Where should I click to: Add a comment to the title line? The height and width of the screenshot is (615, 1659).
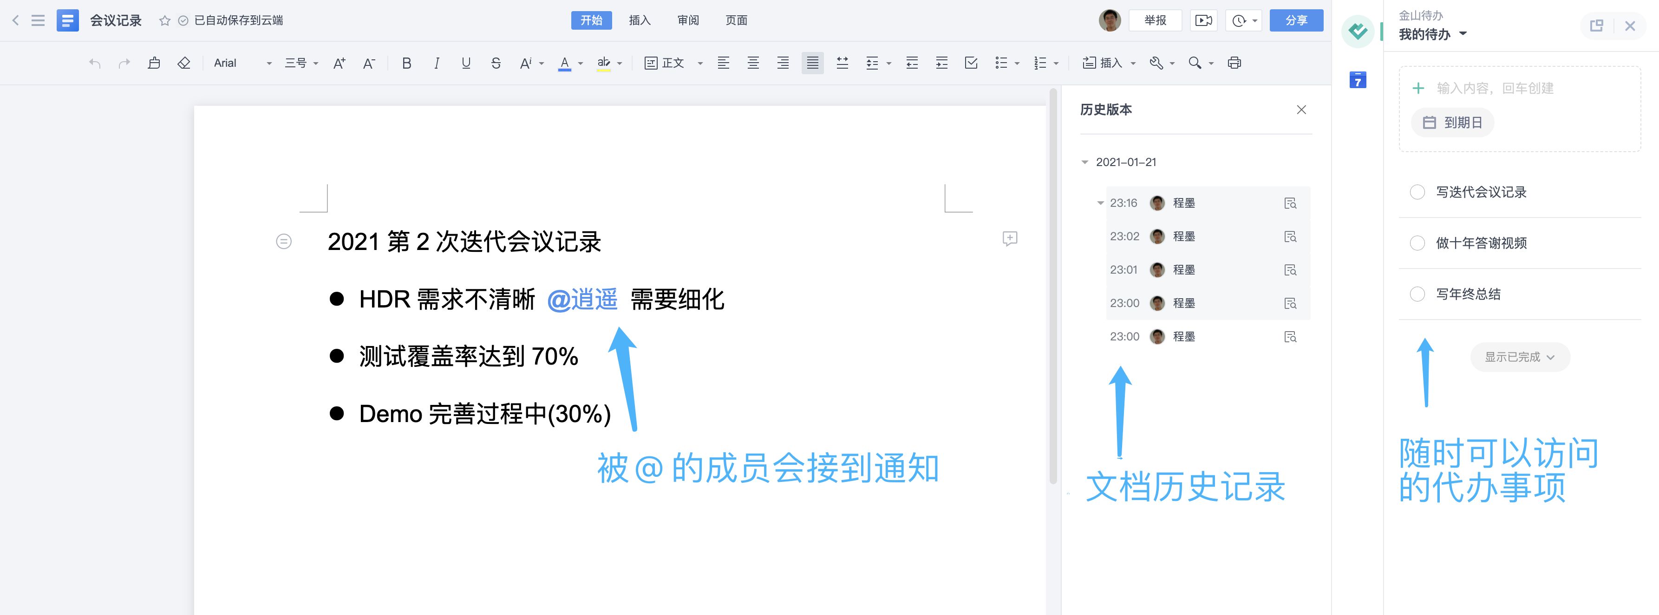1010,239
